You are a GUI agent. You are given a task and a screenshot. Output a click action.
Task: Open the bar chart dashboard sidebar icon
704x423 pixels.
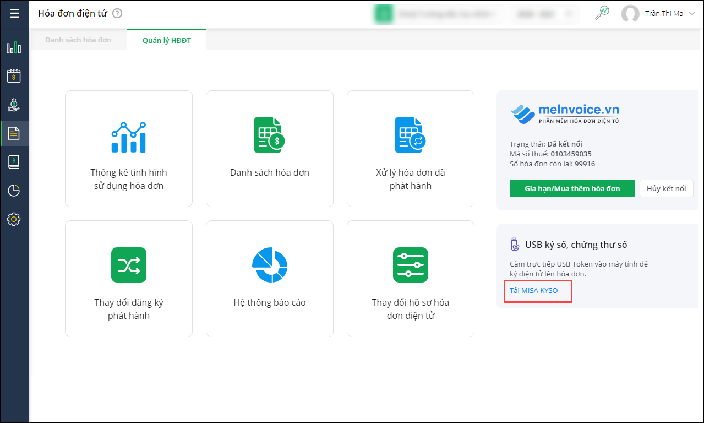pyautogui.click(x=14, y=47)
